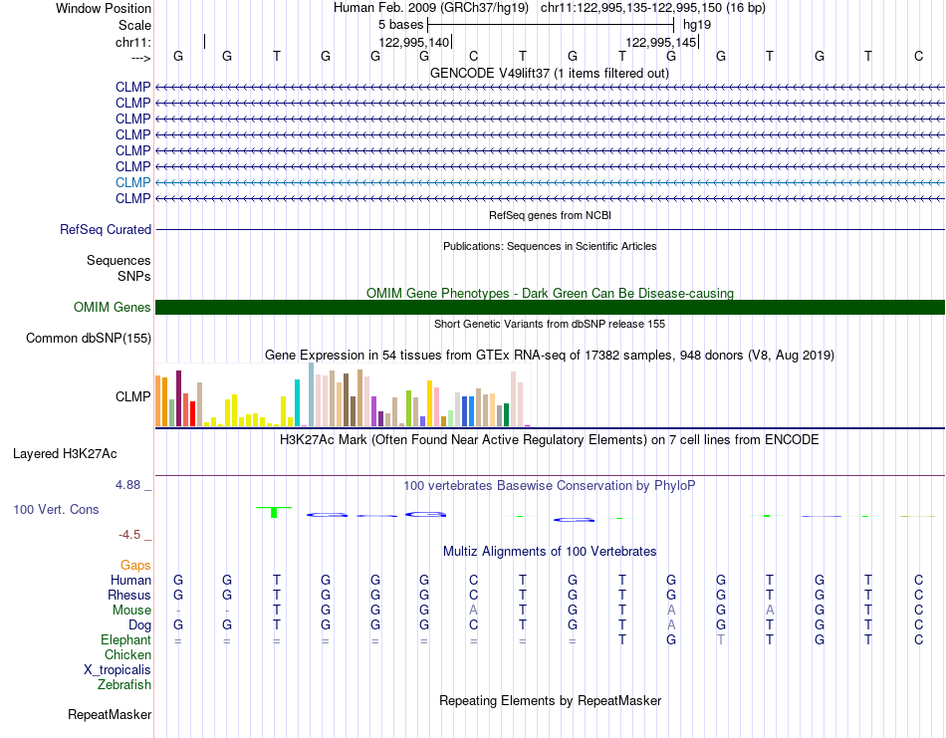Click the dark green OMIM gene bar
Screen dimensions: 946x738
(x=550, y=307)
